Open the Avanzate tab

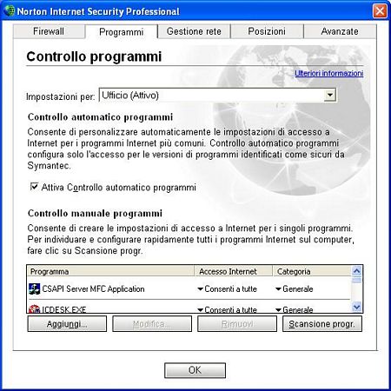pyautogui.click(x=340, y=31)
